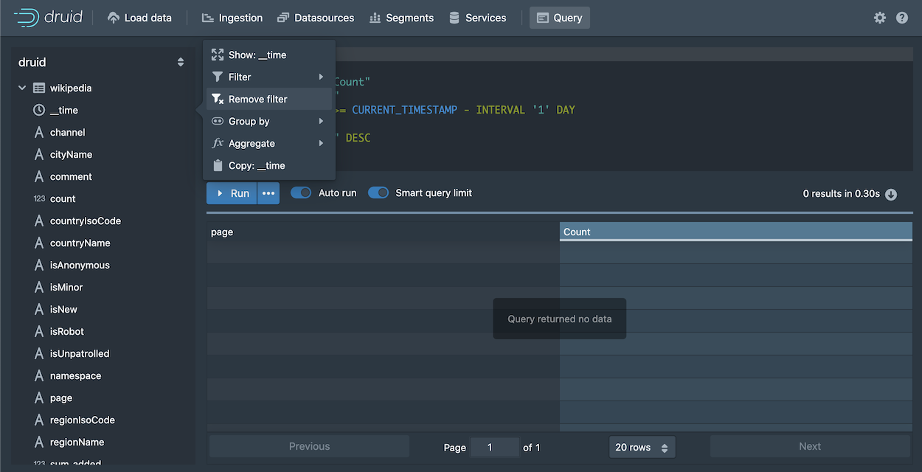Click the string icon beside countryName

[39, 243]
